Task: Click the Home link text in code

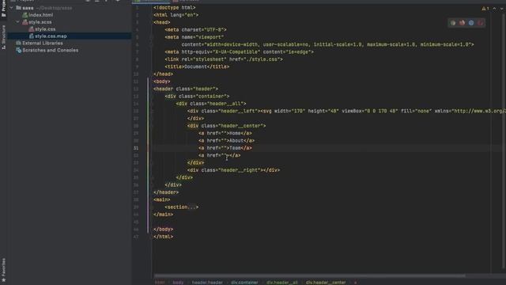Action: (x=235, y=133)
